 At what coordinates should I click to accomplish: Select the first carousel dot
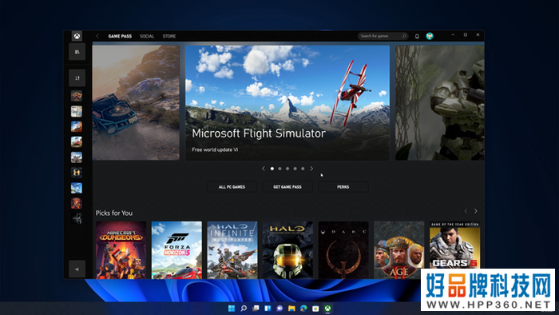tap(272, 169)
